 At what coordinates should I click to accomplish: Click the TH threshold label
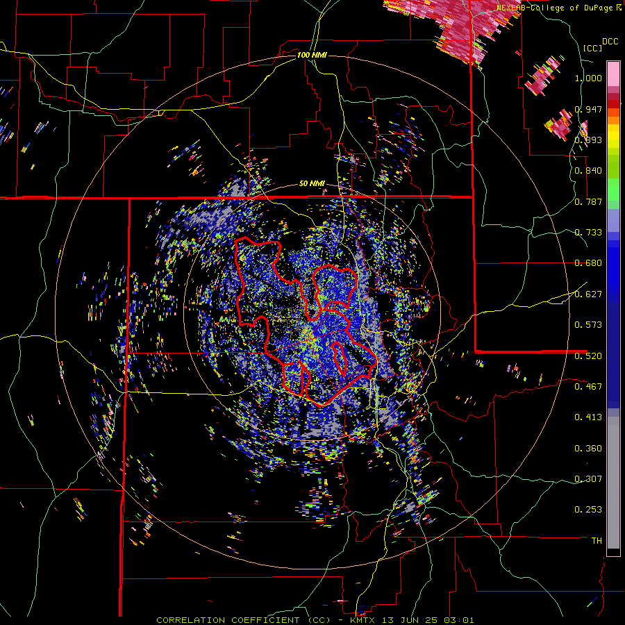(x=597, y=541)
